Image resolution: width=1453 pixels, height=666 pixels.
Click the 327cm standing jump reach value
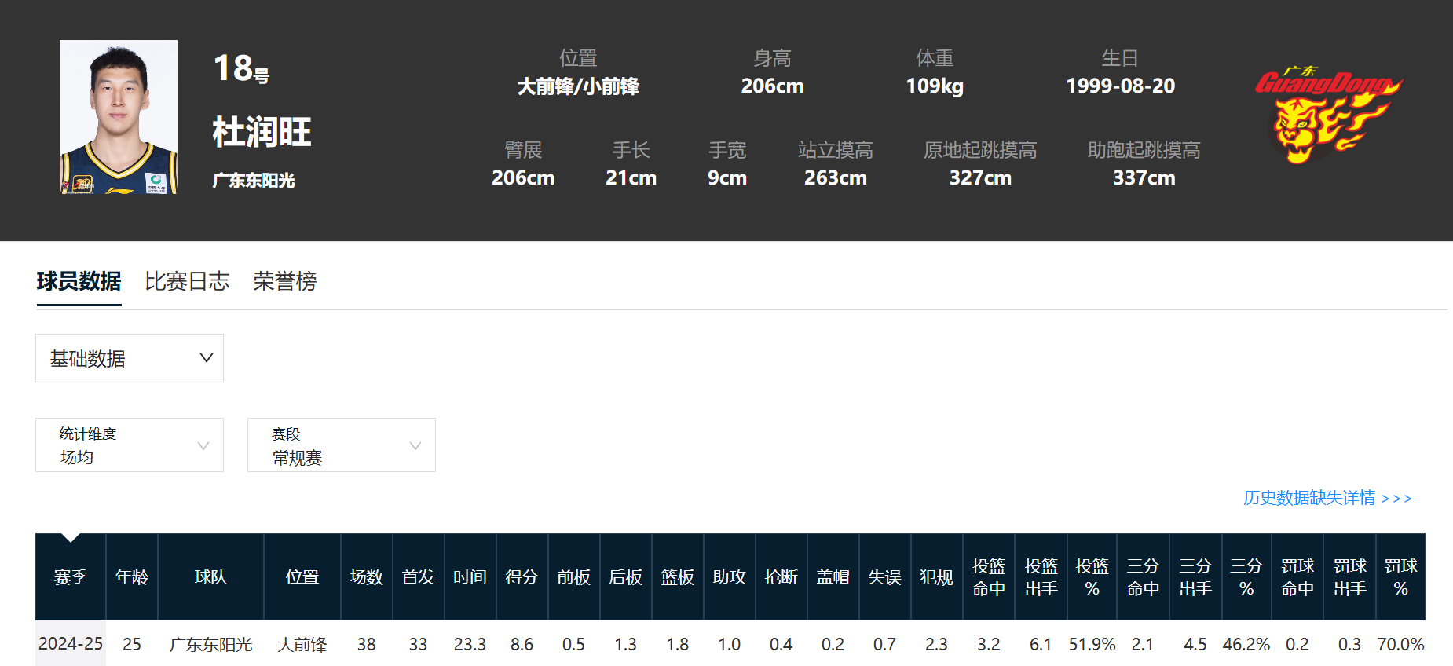pyautogui.click(x=980, y=177)
